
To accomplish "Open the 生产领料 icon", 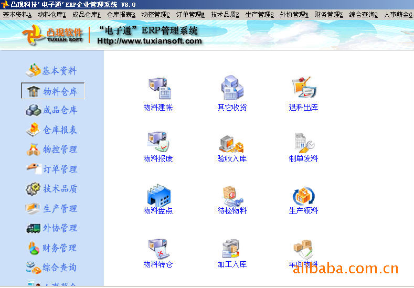I will pos(303,196).
